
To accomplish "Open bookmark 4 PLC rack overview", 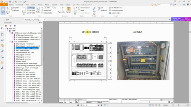I will coord(23,50).
